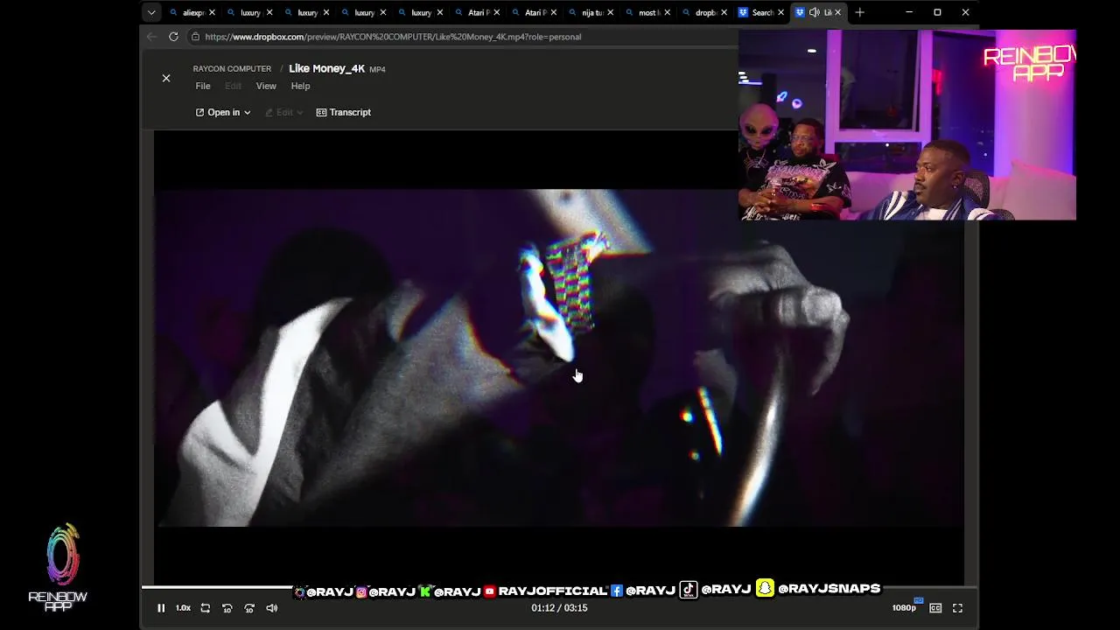Click the address bar URL
Screen dimensions: 1120x630
pos(393,37)
